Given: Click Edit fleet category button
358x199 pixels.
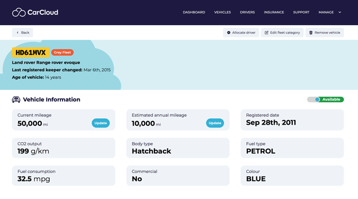Looking at the screenshot, I should click(x=282, y=33).
